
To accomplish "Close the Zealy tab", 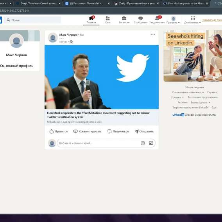I will [x=158, y=4].
